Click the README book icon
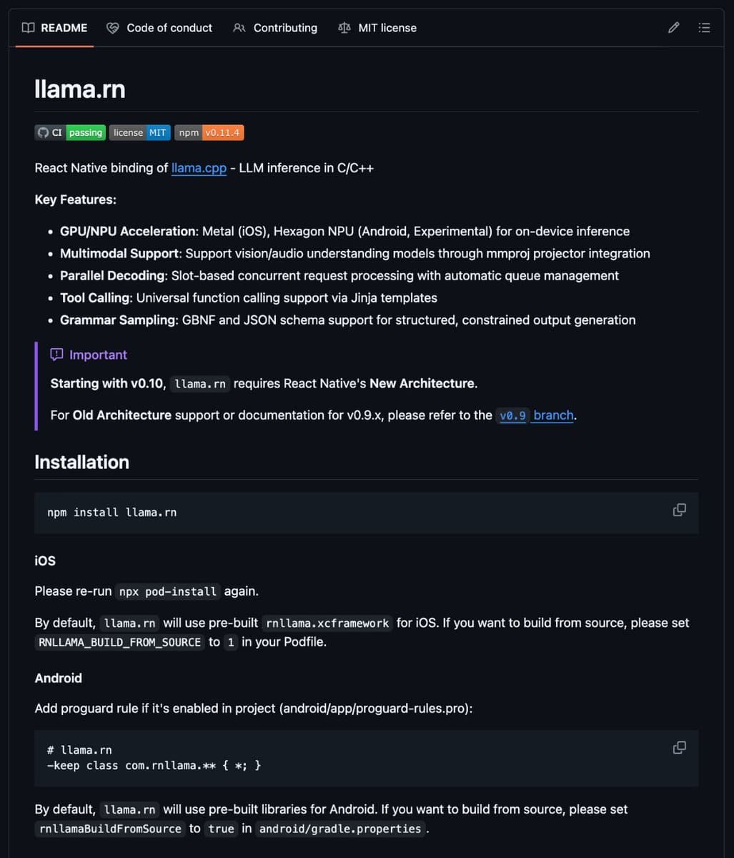Screen dimensions: 734x858 28,28
